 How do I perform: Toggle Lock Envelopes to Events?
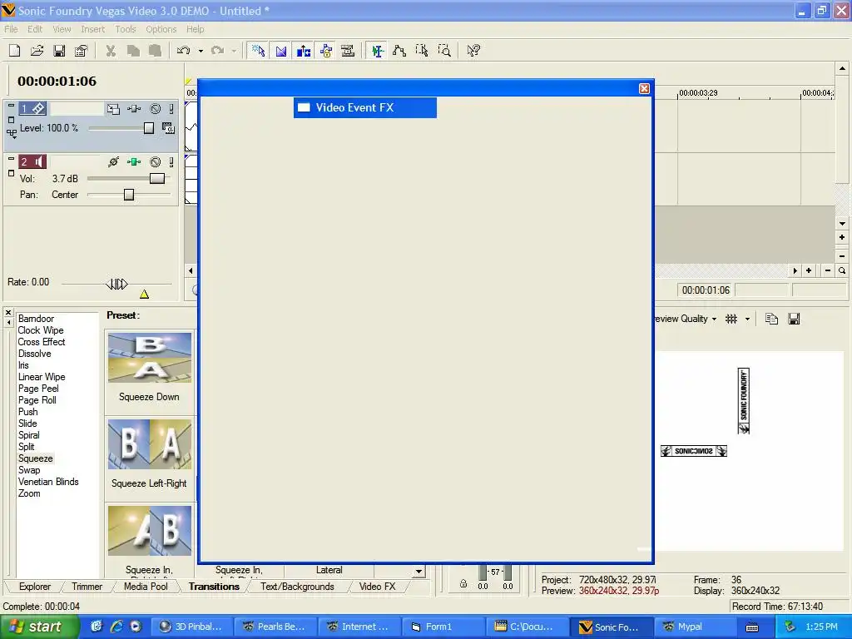[326, 51]
